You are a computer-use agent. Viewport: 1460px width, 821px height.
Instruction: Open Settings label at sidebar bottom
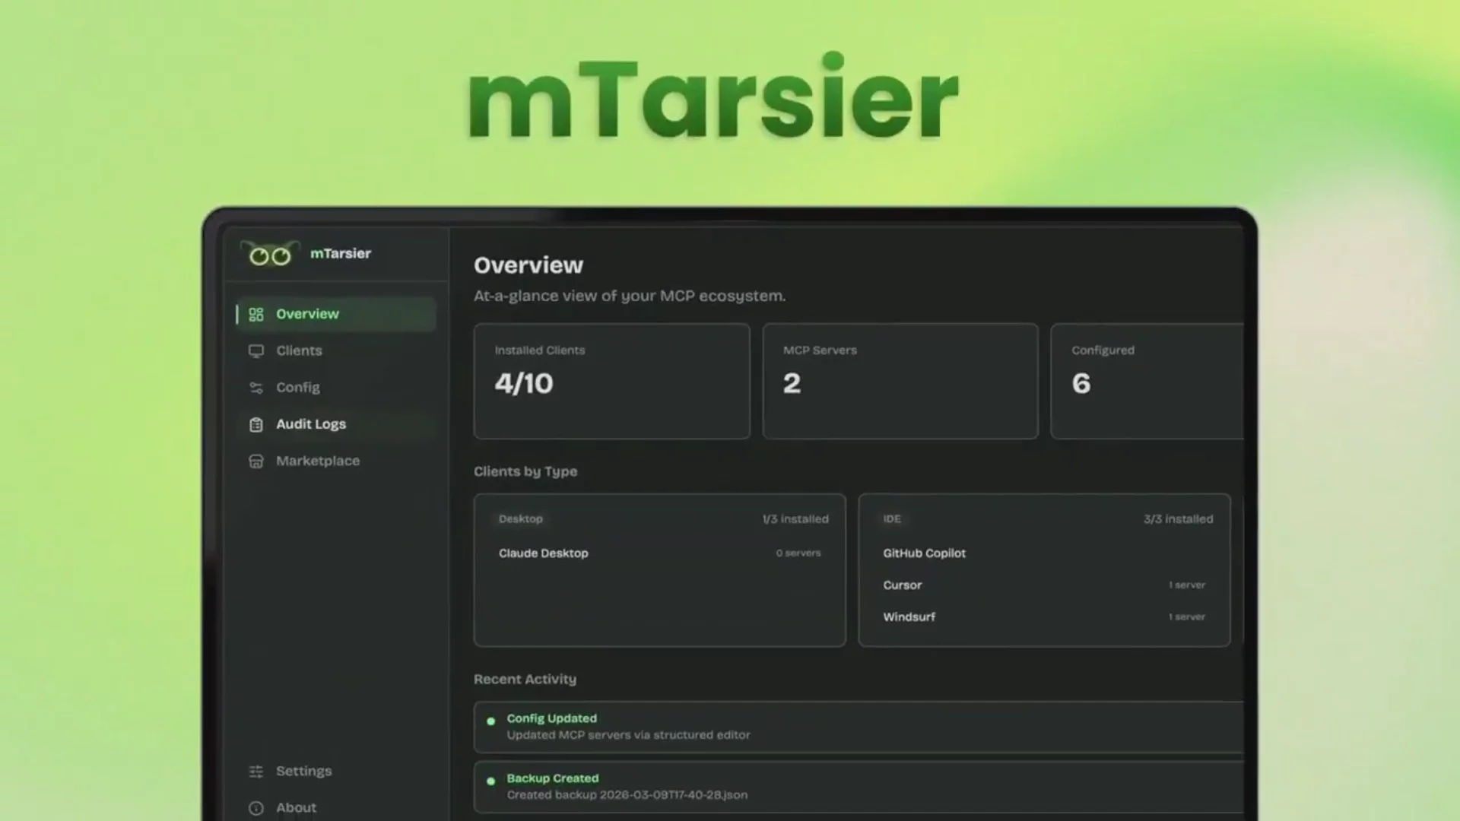pos(303,771)
